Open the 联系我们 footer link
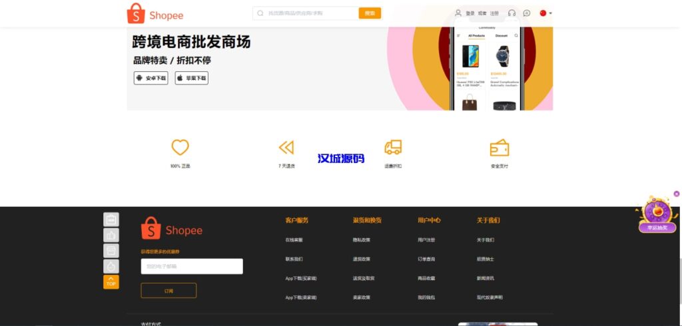 click(294, 259)
